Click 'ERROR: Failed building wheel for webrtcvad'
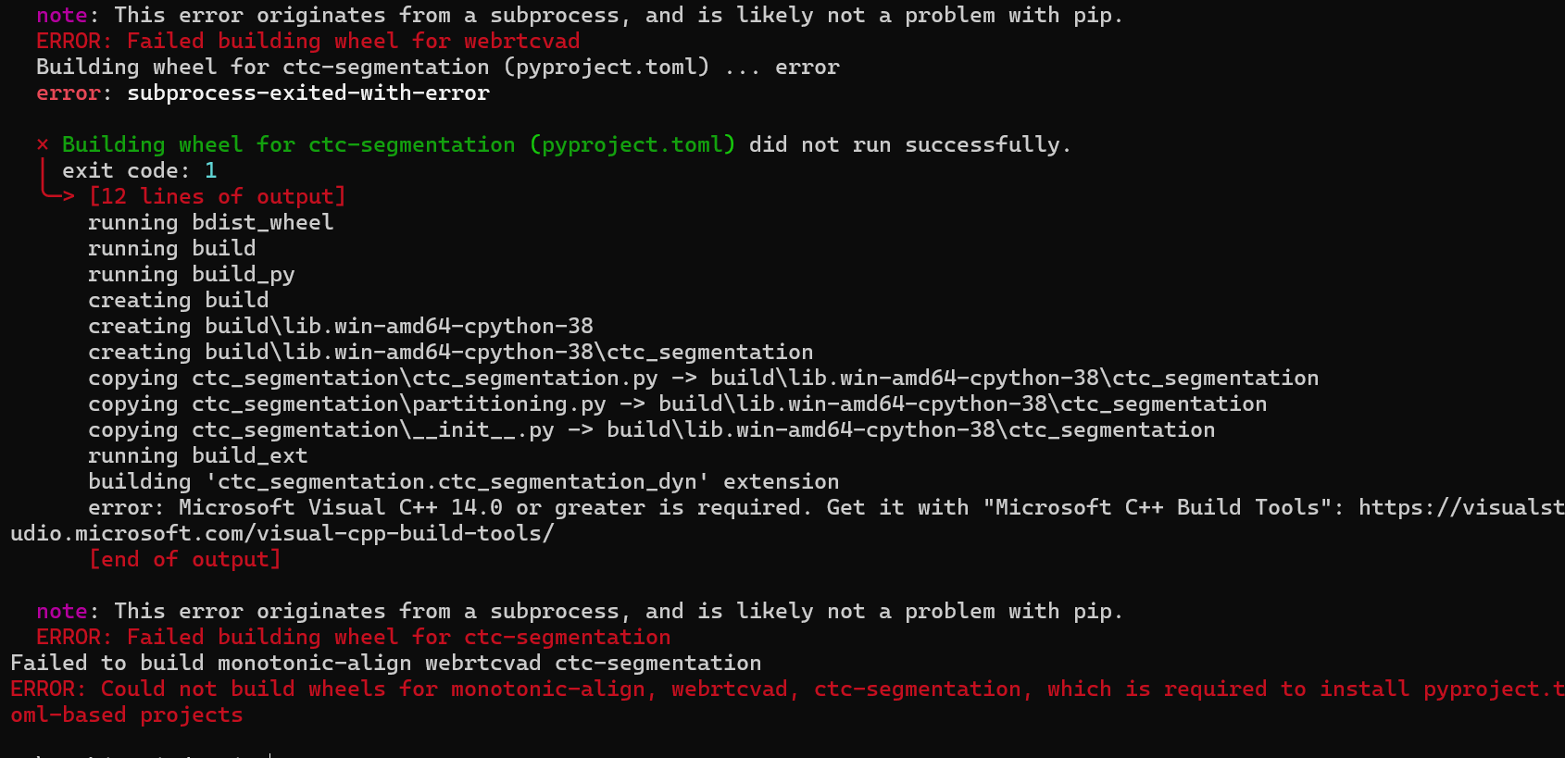The width and height of the screenshot is (1565, 758). pos(308,41)
